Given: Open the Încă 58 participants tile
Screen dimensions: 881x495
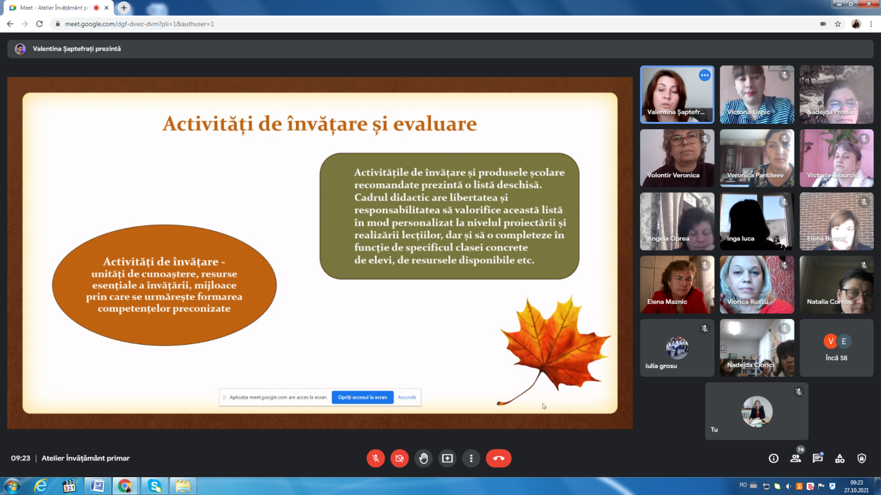Looking at the screenshot, I should click(x=837, y=347).
